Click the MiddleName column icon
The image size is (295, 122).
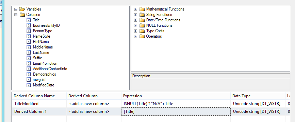(x=29, y=47)
